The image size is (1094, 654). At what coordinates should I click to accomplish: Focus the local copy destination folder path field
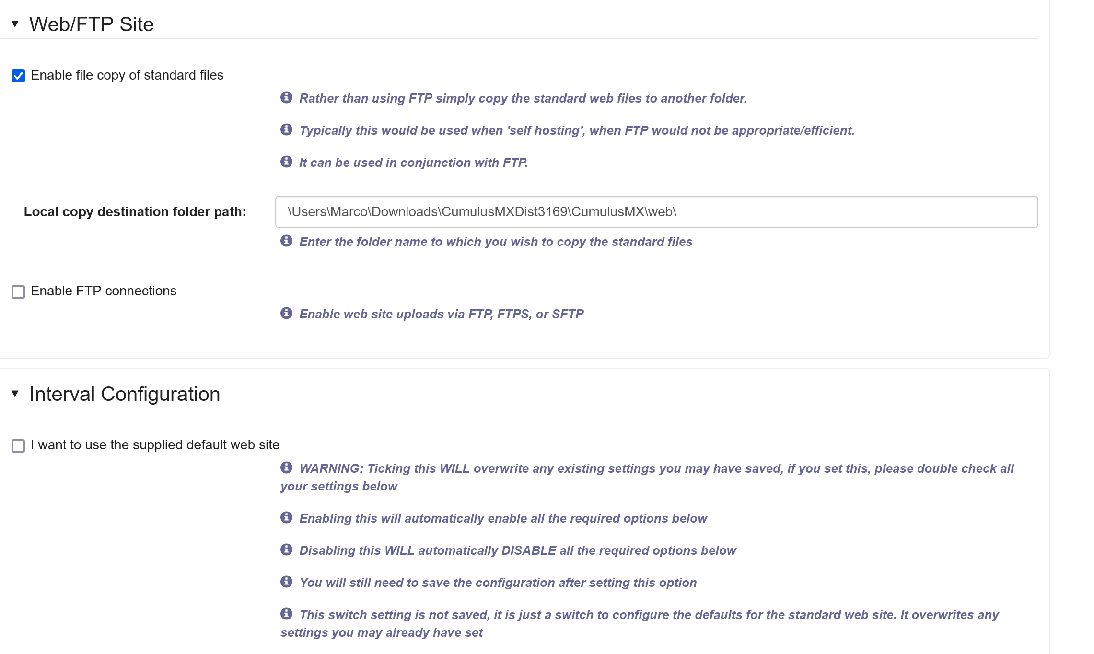[656, 212]
